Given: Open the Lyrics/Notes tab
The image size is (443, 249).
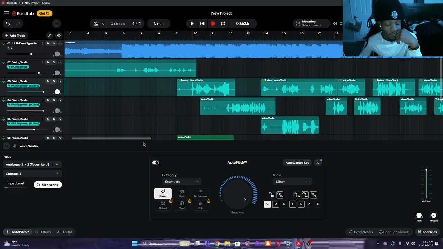Looking at the screenshot, I should click(361, 232).
